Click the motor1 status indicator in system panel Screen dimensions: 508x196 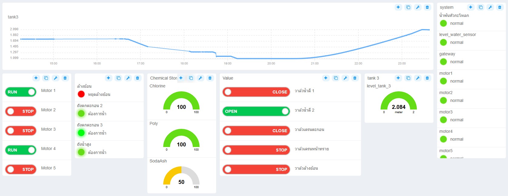[443, 81]
